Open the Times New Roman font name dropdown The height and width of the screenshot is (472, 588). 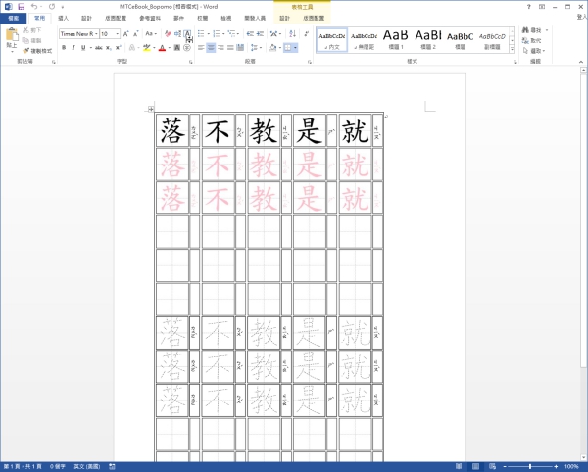[96, 34]
